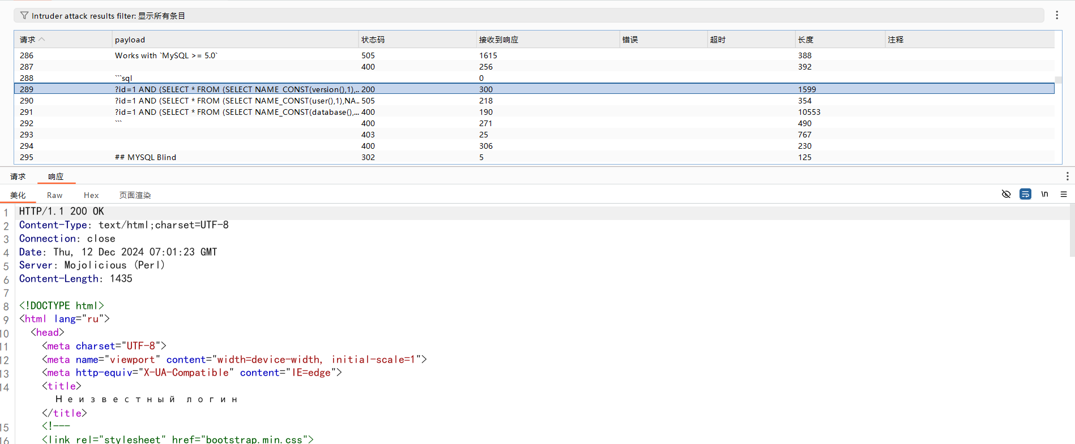Select request row 294
Screen dimensions: 1075x444
pyautogui.click(x=534, y=146)
